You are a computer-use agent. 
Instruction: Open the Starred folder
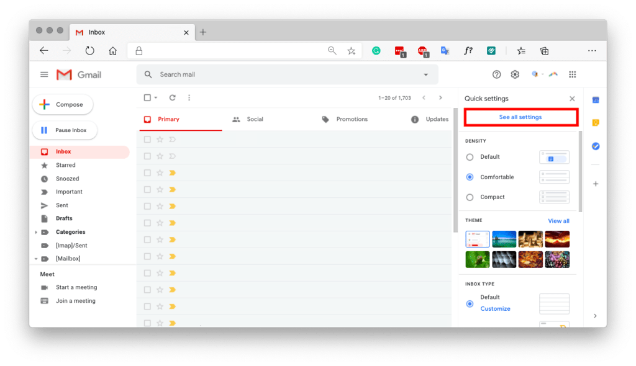(66, 165)
